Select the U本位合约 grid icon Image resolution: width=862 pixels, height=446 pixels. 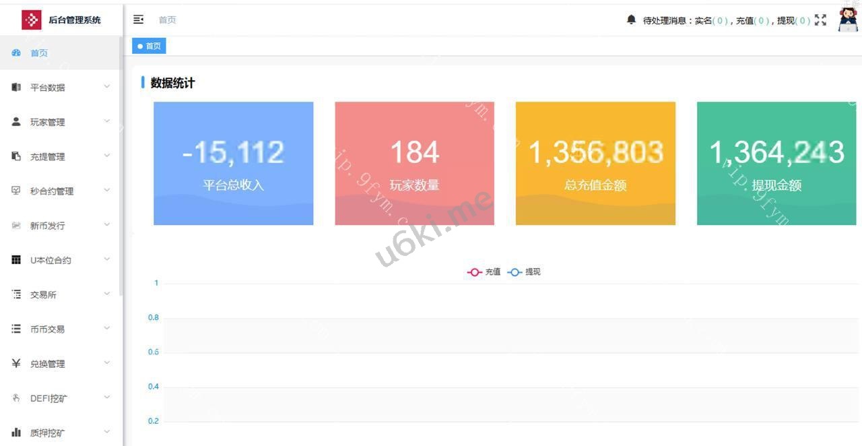16,259
